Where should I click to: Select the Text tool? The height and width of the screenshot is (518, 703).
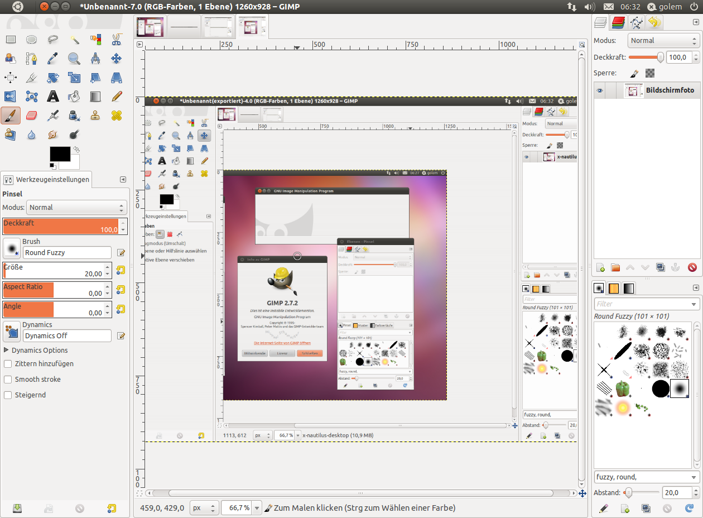tap(53, 97)
